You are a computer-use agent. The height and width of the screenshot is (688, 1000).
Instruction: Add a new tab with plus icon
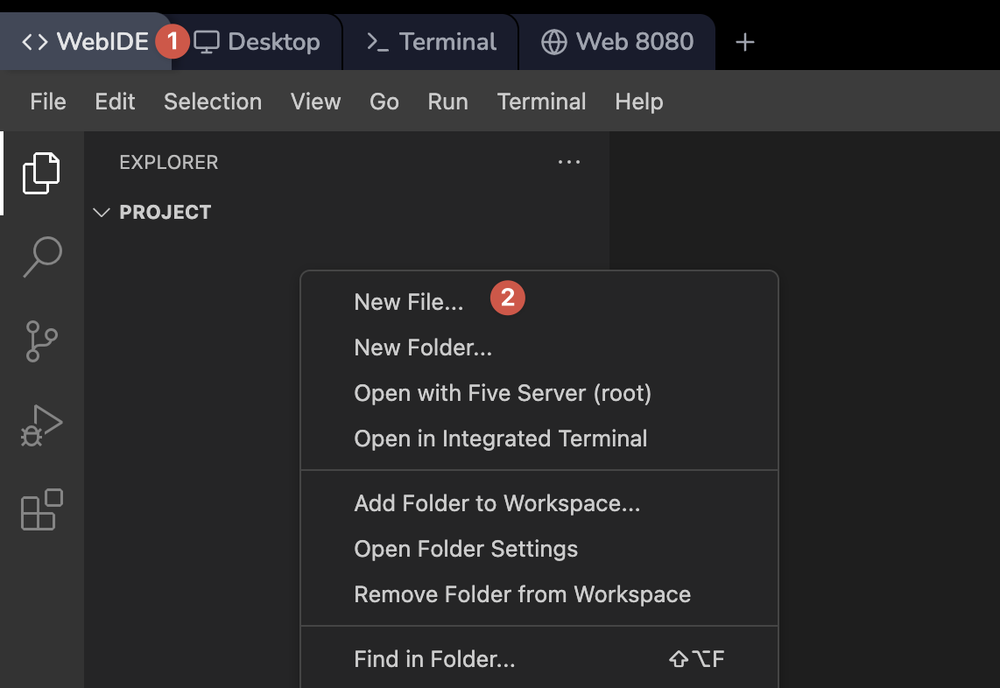[744, 42]
